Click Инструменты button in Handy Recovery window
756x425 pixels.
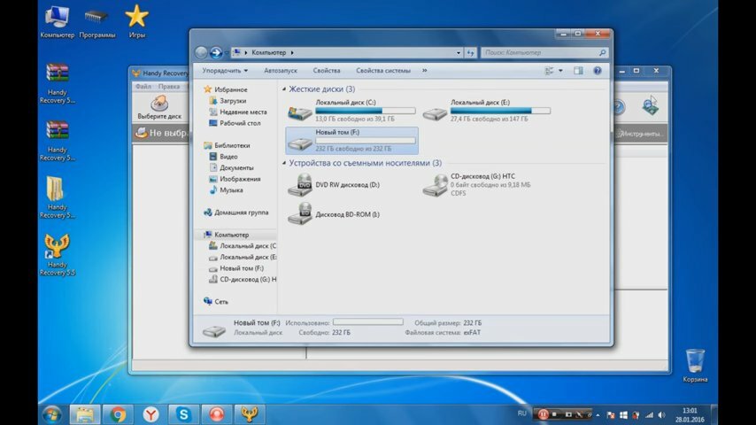coord(640,134)
